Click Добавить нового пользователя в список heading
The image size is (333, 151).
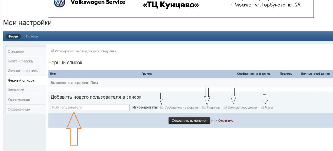click(96, 97)
